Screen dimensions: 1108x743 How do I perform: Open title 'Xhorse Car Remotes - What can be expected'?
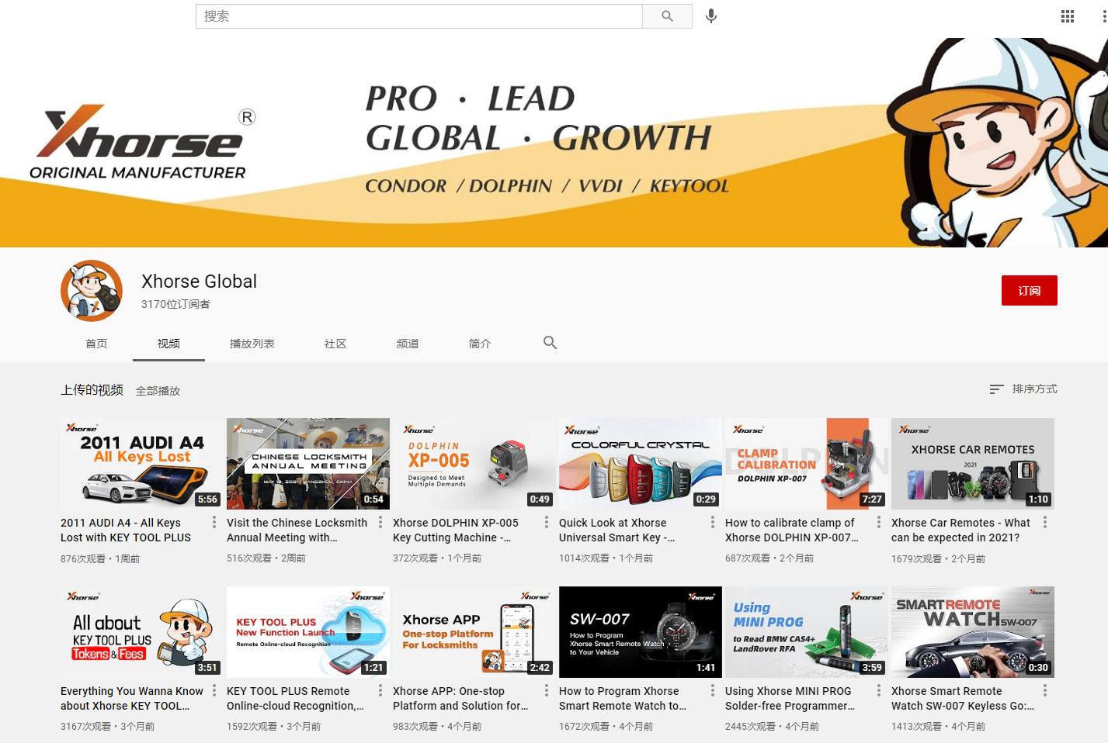(960, 530)
